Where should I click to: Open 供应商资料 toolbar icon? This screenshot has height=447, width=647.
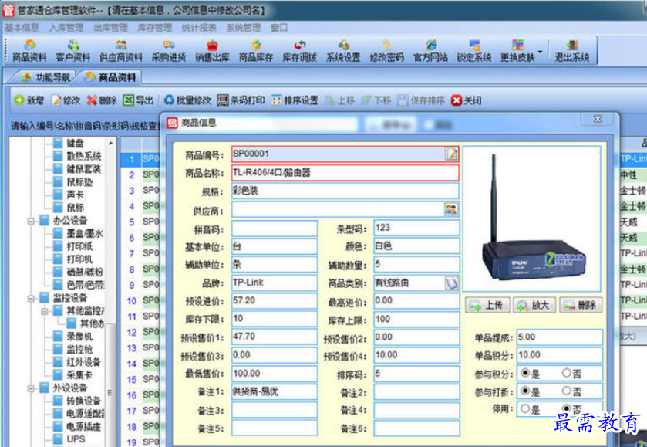pyautogui.click(x=121, y=50)
